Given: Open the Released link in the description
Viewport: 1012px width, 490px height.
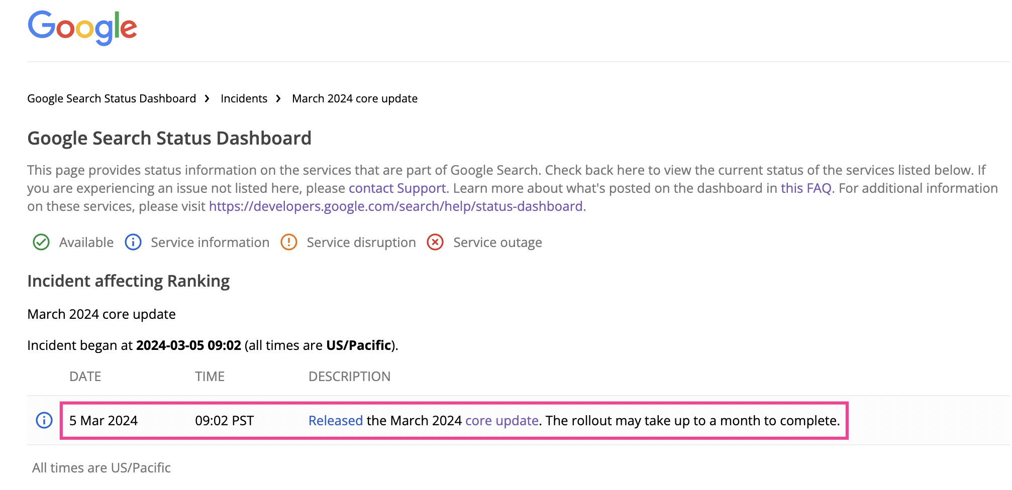Looking at the screenshot, I should point(336,421).
